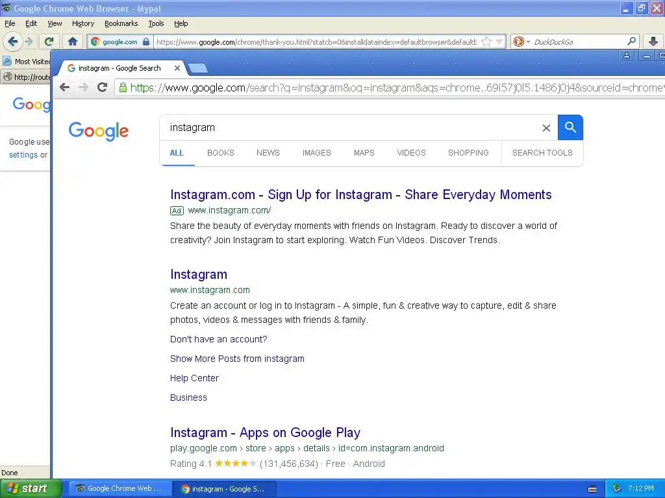Switch to Google Chrome Web taskbar item
Screen dimensions: 665x498
tap(120, 489)
